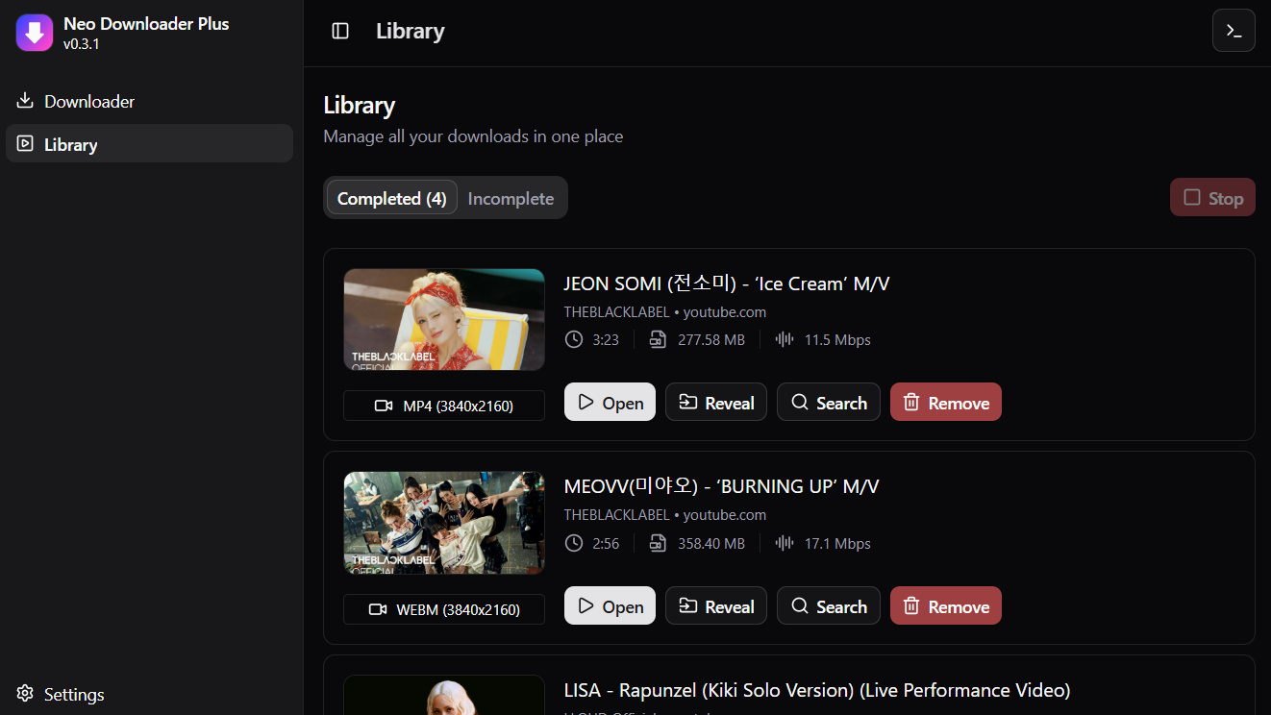Open the terminal console icon

pyautogui.click(x=1234, y=31)
